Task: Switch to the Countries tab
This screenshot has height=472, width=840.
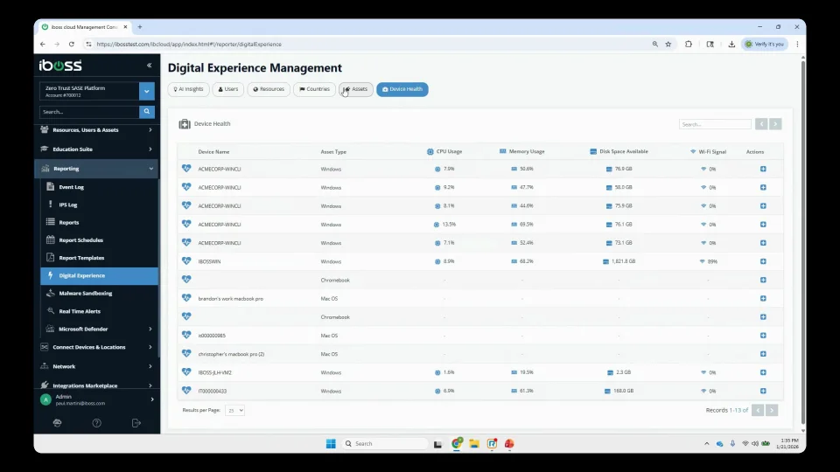Action: [x=314, y=89]
